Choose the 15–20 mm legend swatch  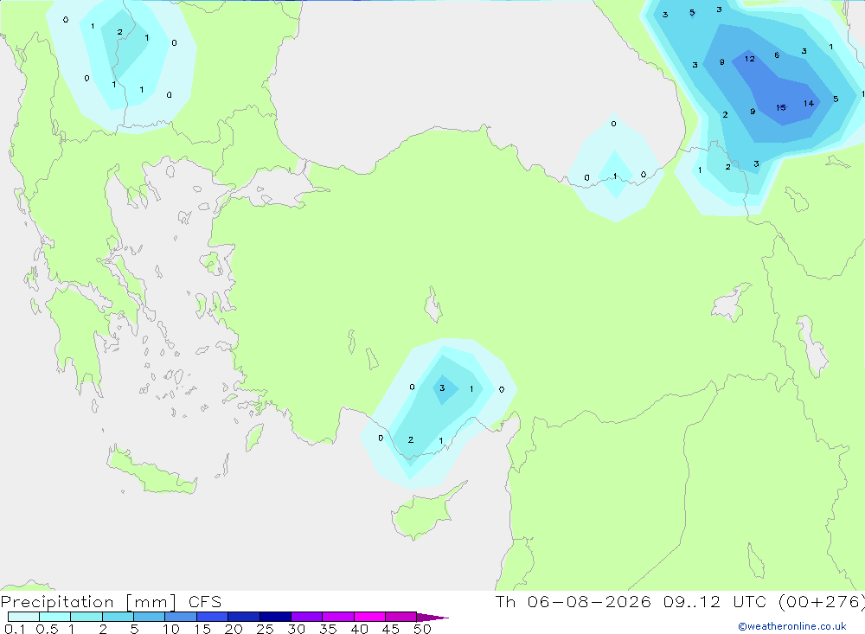tap(213, 617)
